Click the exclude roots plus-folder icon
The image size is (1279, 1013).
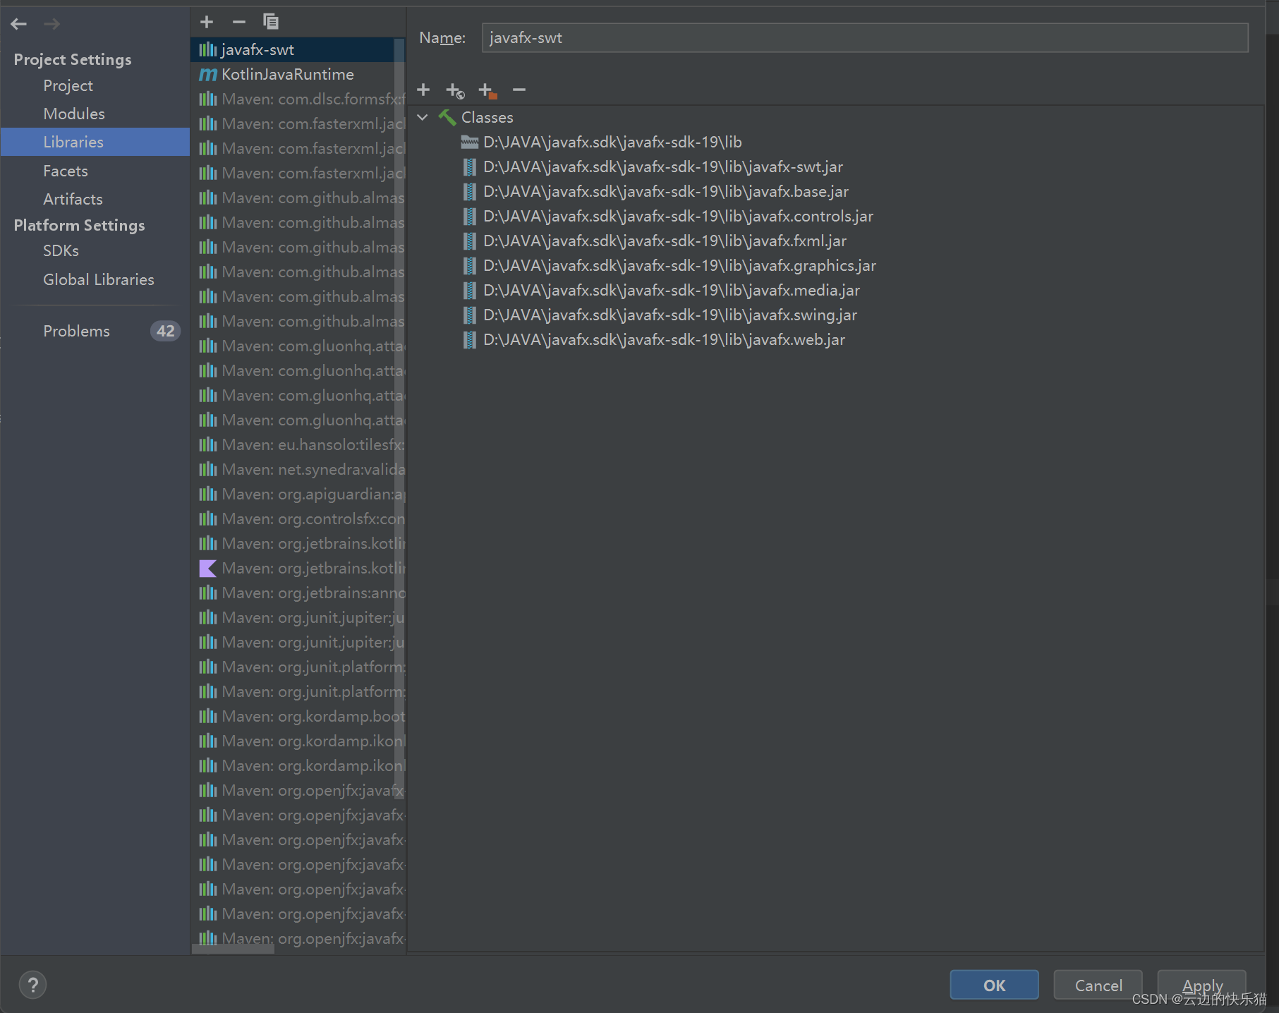point(487,90)
